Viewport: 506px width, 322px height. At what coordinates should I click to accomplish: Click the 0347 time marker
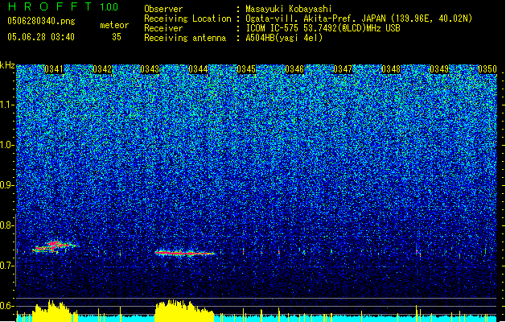click(x=343, y=69)
